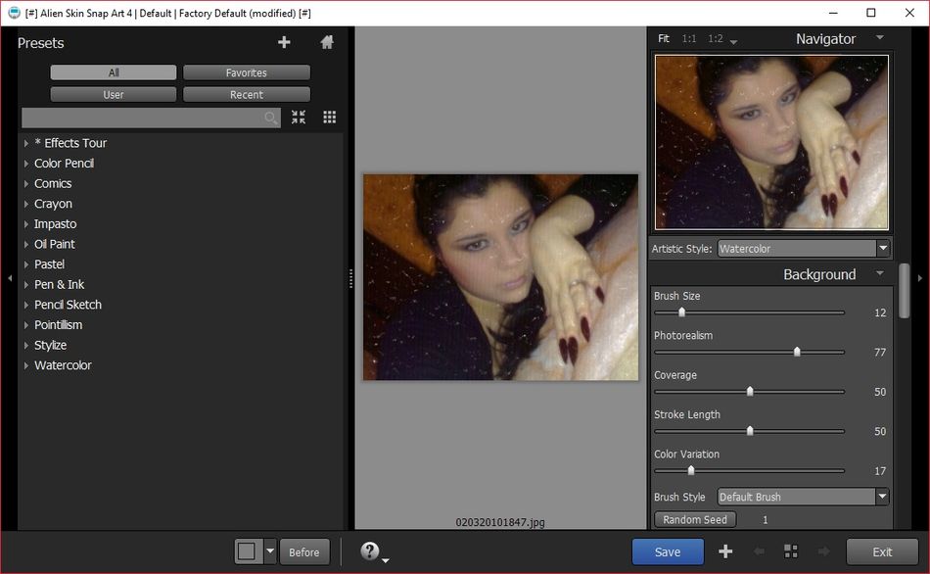Click the plus icon beside Save
Image resolution: width=930 pixels, height=574 pixels.
[x=725, y=551]
